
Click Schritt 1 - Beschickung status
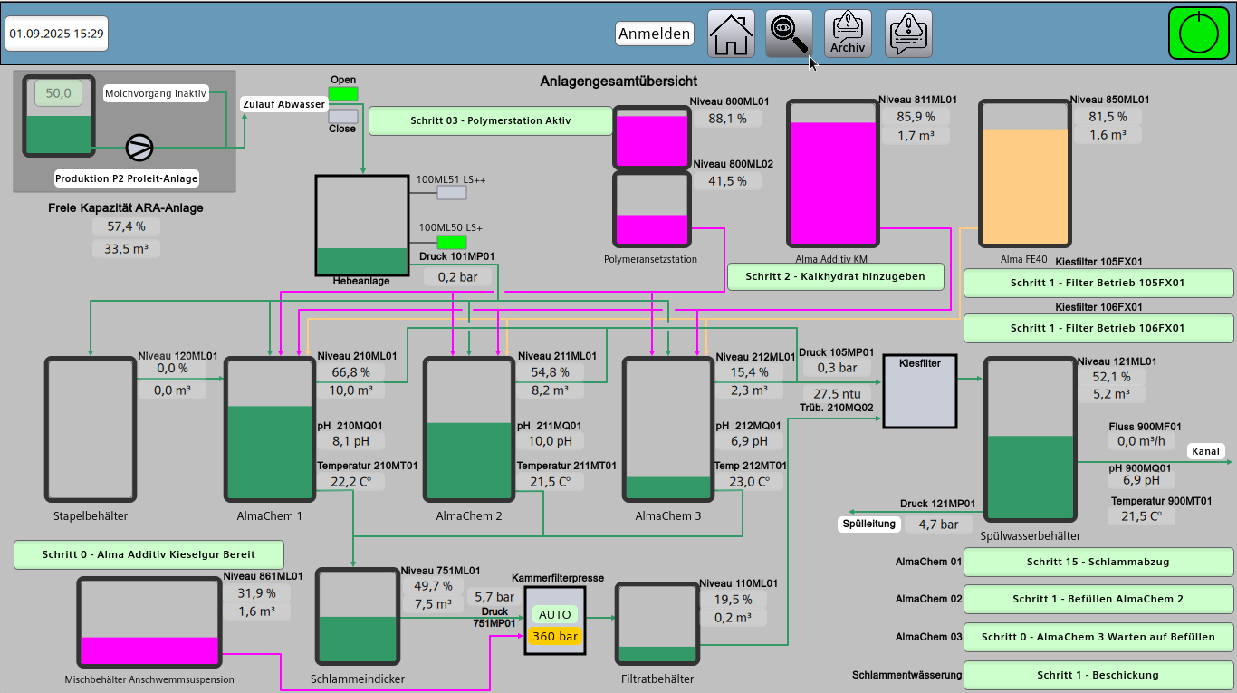coord(1098,675)
